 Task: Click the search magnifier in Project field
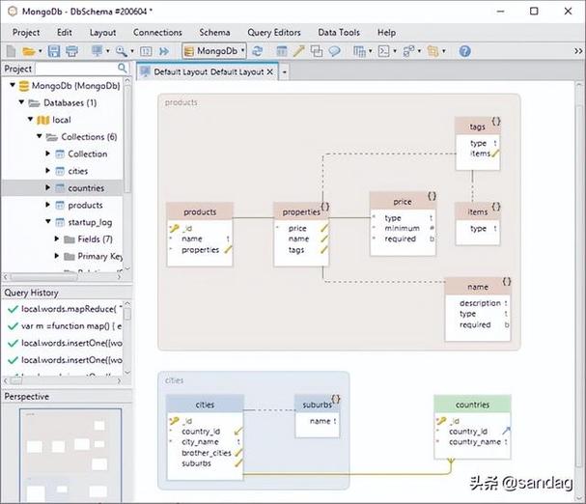pyautogui.click(x=123, y=68)
